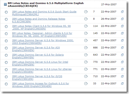The width and height of the screenshot is (129, 94).
Task: Open the Domino Server Linux for Intel link
Action: point(40,63)
